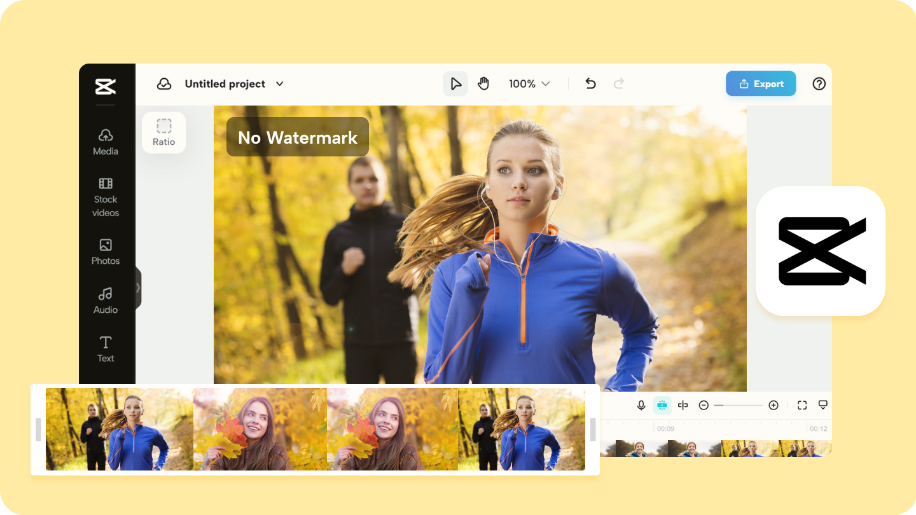Undo the last action
916x515 pixels.
tap(590, 84)
